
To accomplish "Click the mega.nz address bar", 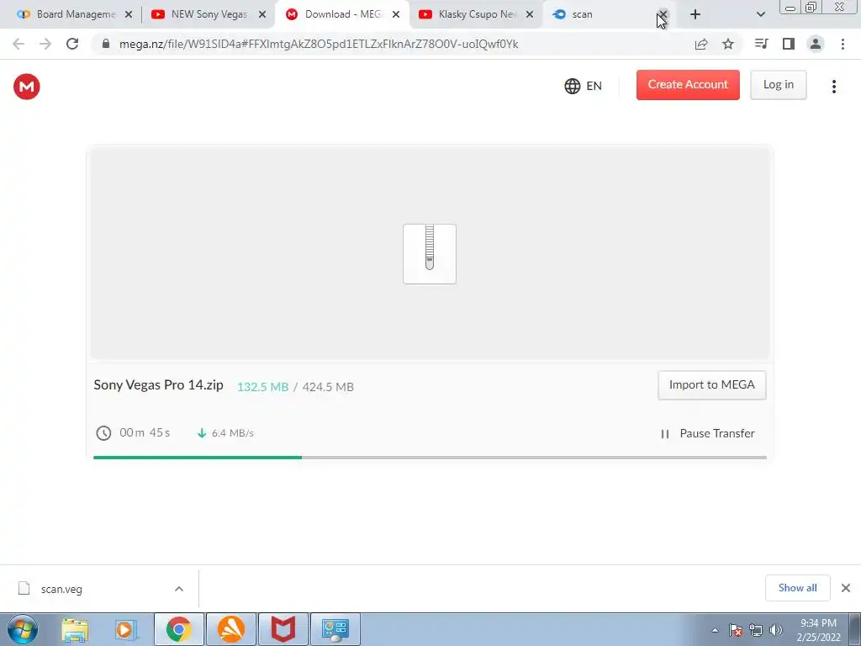I will pos(319,44).
